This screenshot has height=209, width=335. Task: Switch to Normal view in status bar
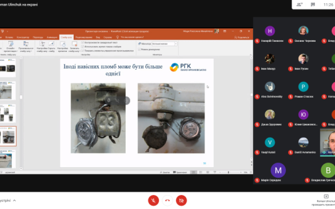coord(193,172)
